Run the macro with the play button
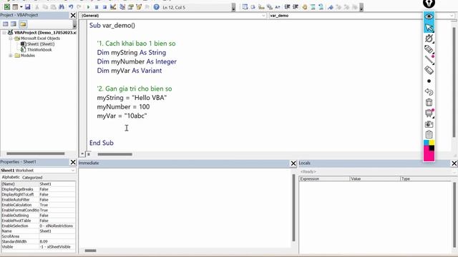This screenshot has height=257, width=458. (88, 7)
